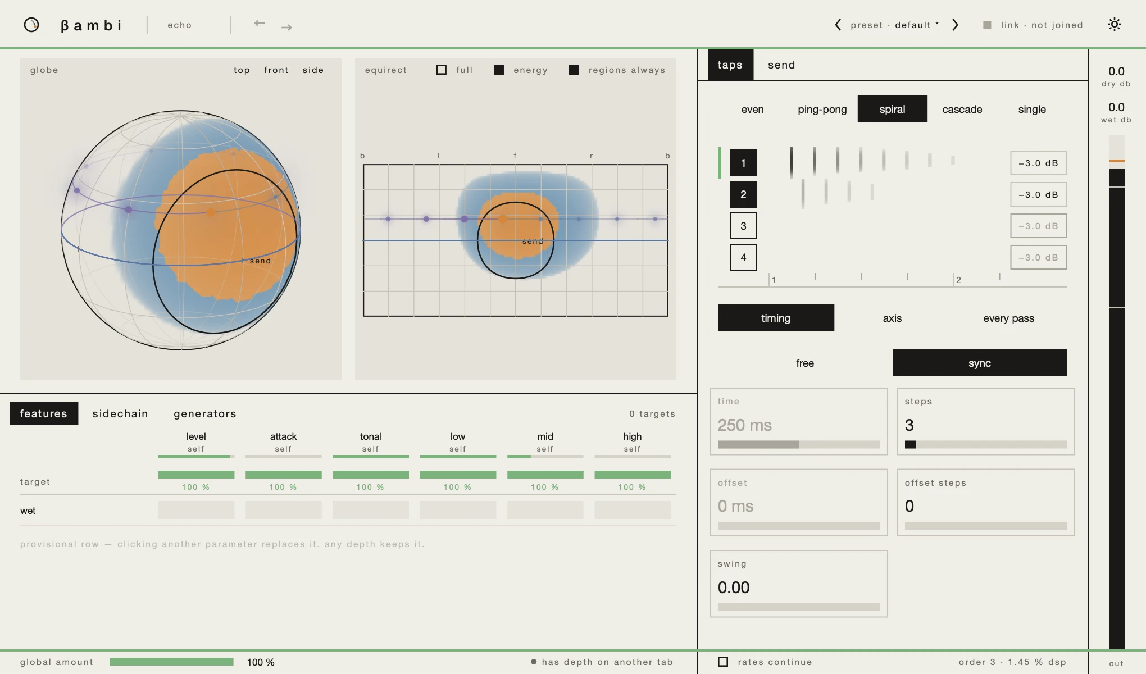This screenshot has height=674, width=1146.
Task: Go to previous preset chevron
Action: pyautogui.click(x=838, y=25)
